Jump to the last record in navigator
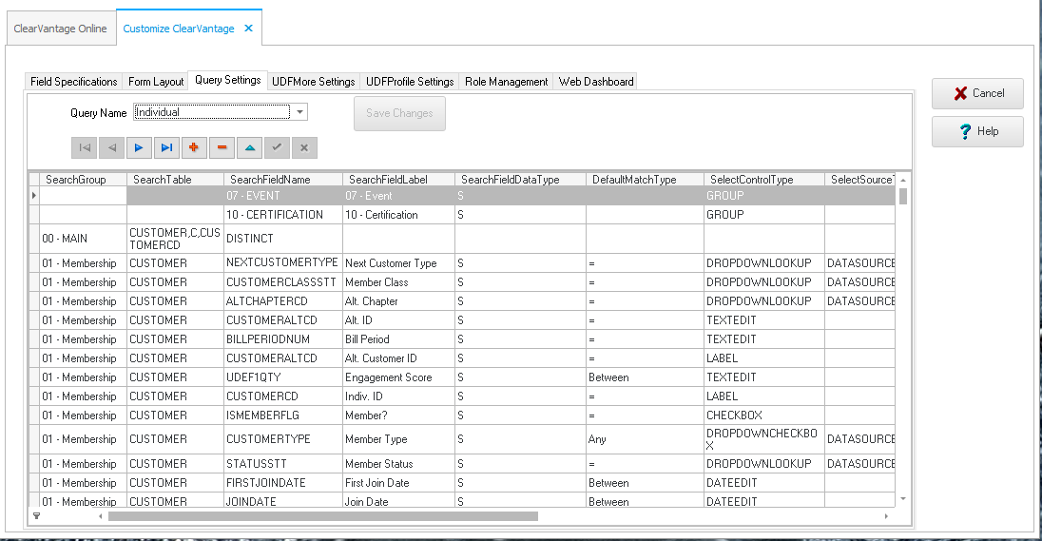This screenshot has height=541, width=1042. point(166,147)
